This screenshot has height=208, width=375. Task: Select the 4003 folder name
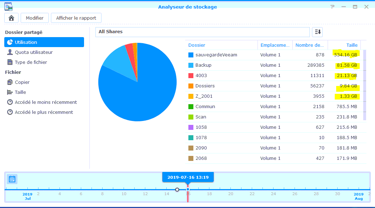tap(201, 76)
